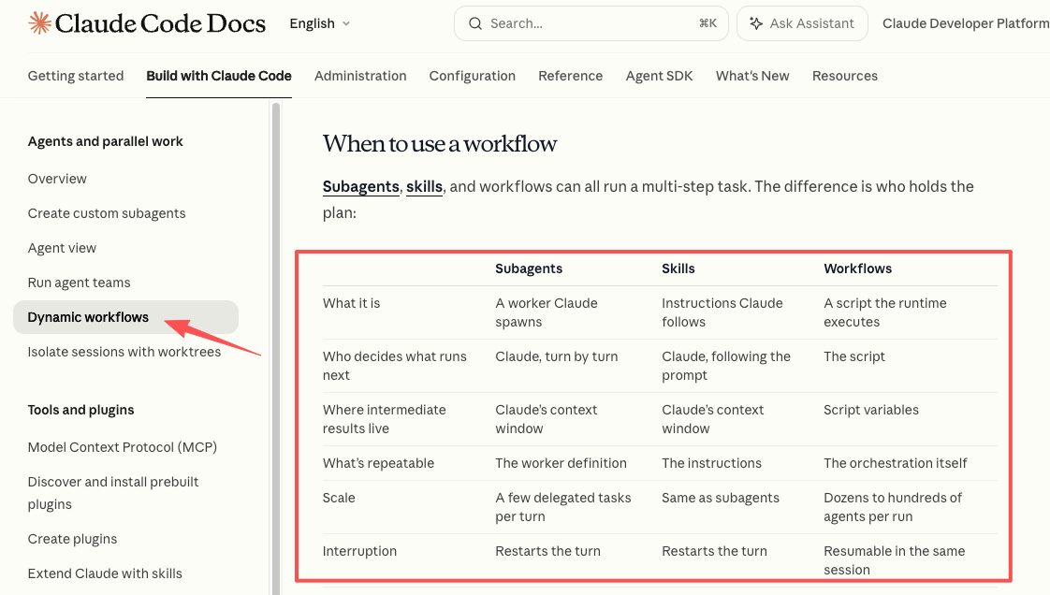This screenshot has width=1050, height=595.
Task: Click the sparkle icon on Ask Assistant
Action: click(756, 23)
